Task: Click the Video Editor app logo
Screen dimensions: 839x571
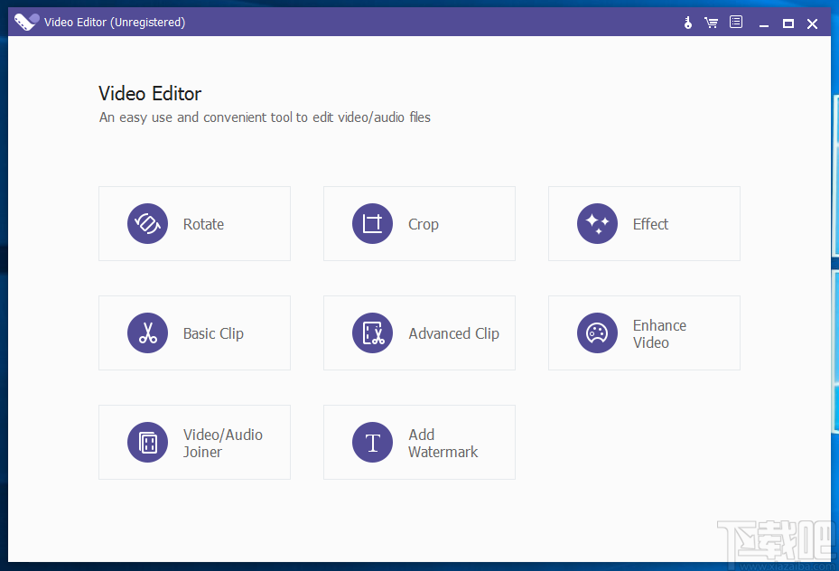Action: [x=27, y=22]
